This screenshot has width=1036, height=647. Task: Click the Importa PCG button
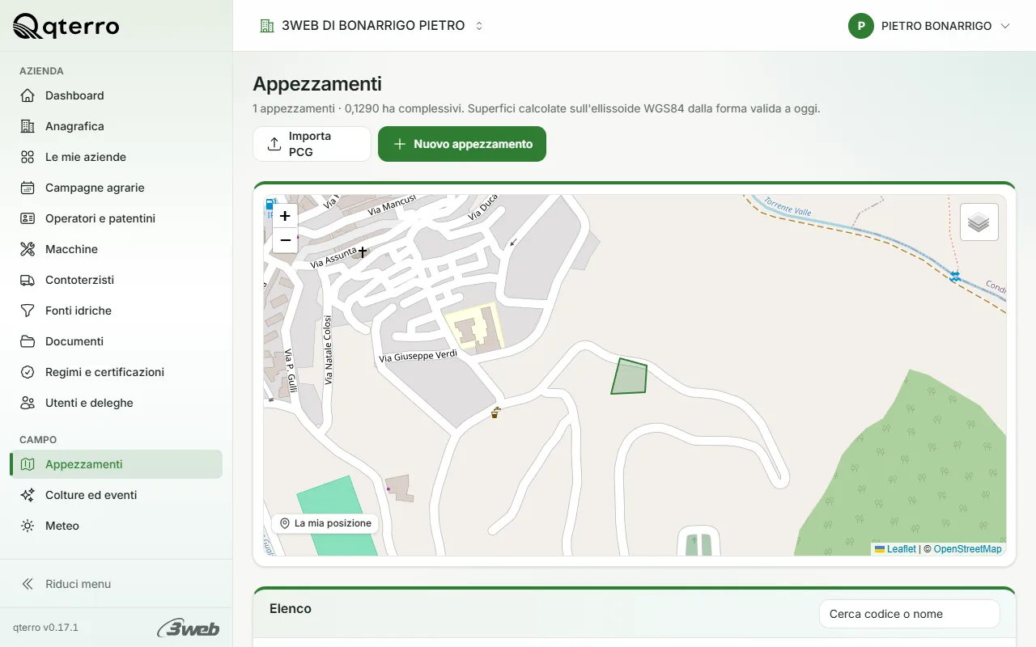(x=312, y=144)
